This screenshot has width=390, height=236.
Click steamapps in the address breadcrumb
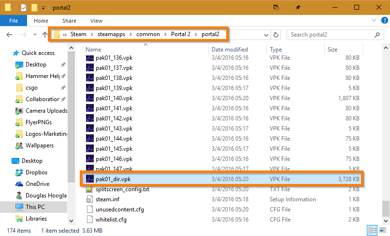[x=111, y=34]
